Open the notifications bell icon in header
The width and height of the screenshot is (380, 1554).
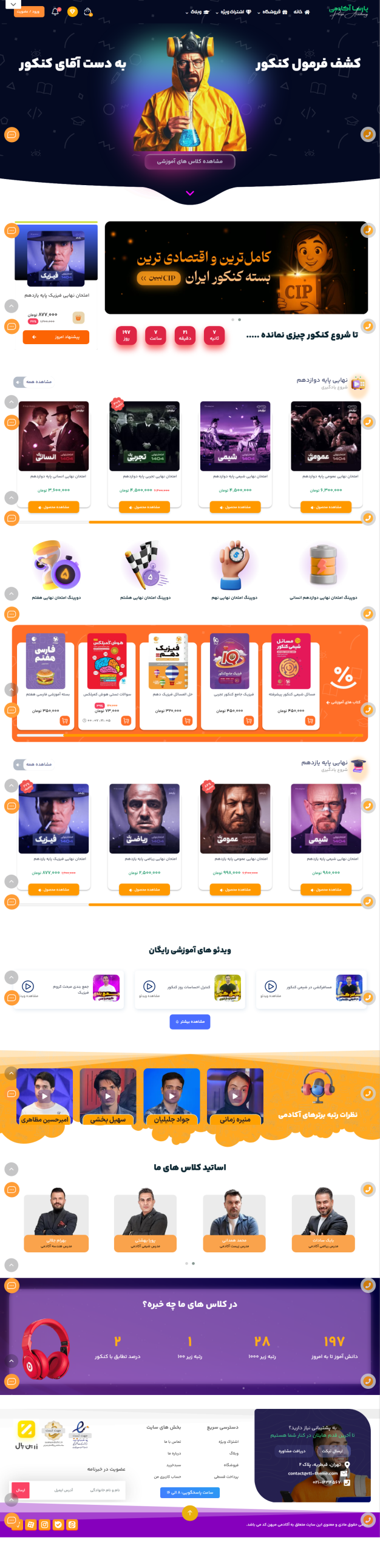[x=55, y=12]
